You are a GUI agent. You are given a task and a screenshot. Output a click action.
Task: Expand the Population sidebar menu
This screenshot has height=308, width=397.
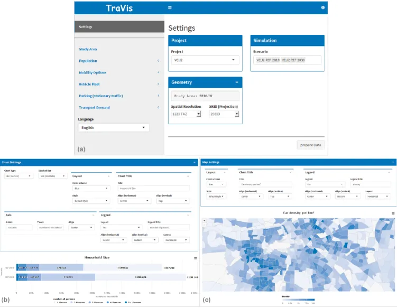tap(119, 61)
